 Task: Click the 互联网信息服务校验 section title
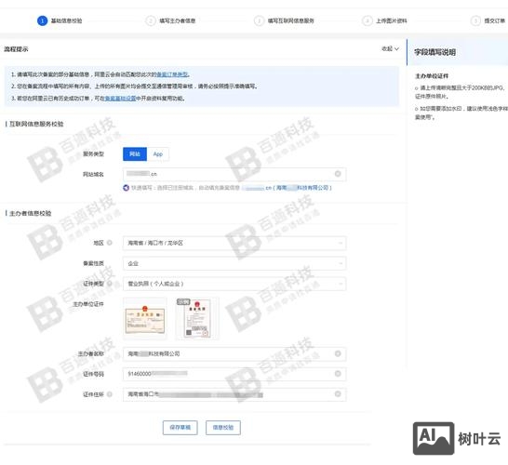pyautogui.click(x=36, y=124)
